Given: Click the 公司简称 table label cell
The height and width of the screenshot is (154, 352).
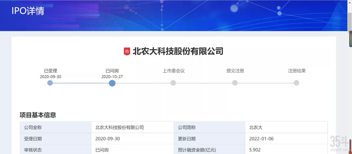Looking at the screenshot, I should tap(209, 128).
